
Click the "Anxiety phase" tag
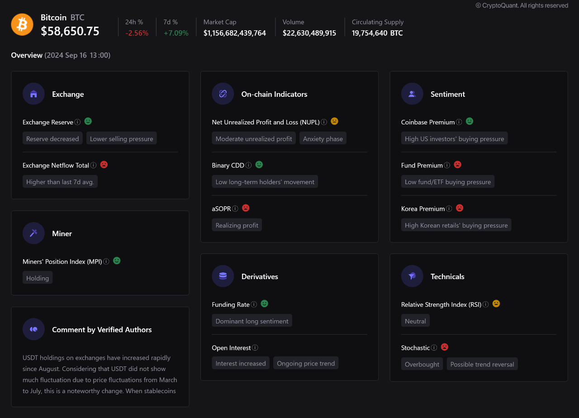[323, 138]
